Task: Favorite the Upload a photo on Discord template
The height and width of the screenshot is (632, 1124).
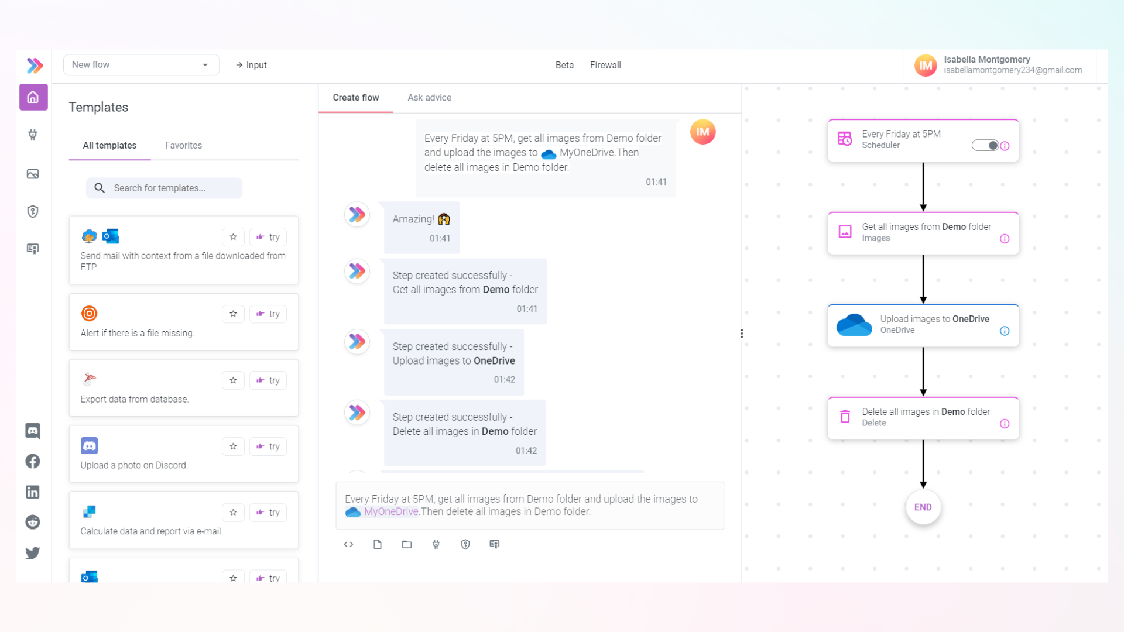Action: pyautogui.click(x=233, y=446)
